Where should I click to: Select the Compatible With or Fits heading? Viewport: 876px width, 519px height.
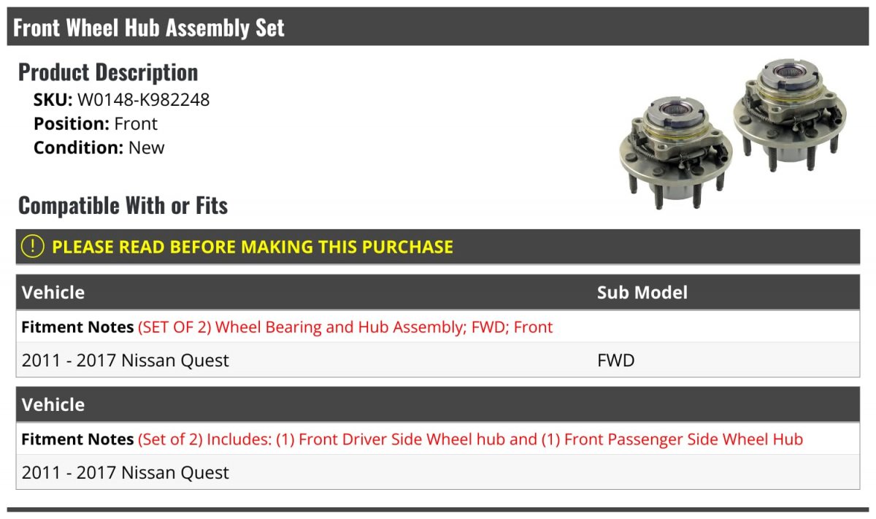pyautogui.click(x=123, y=206)
